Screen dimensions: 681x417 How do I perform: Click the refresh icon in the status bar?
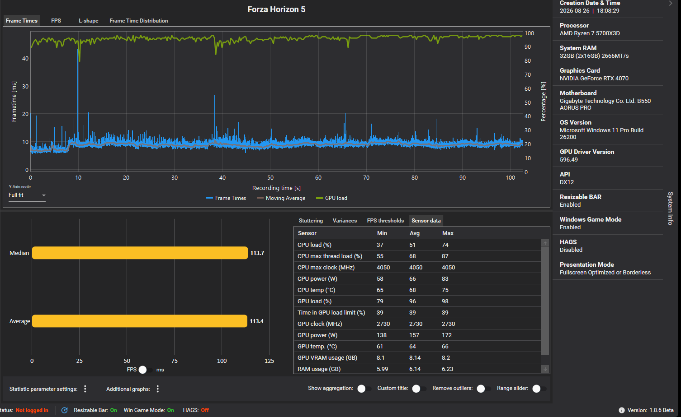pyautogui.click(x=65, y=410)
